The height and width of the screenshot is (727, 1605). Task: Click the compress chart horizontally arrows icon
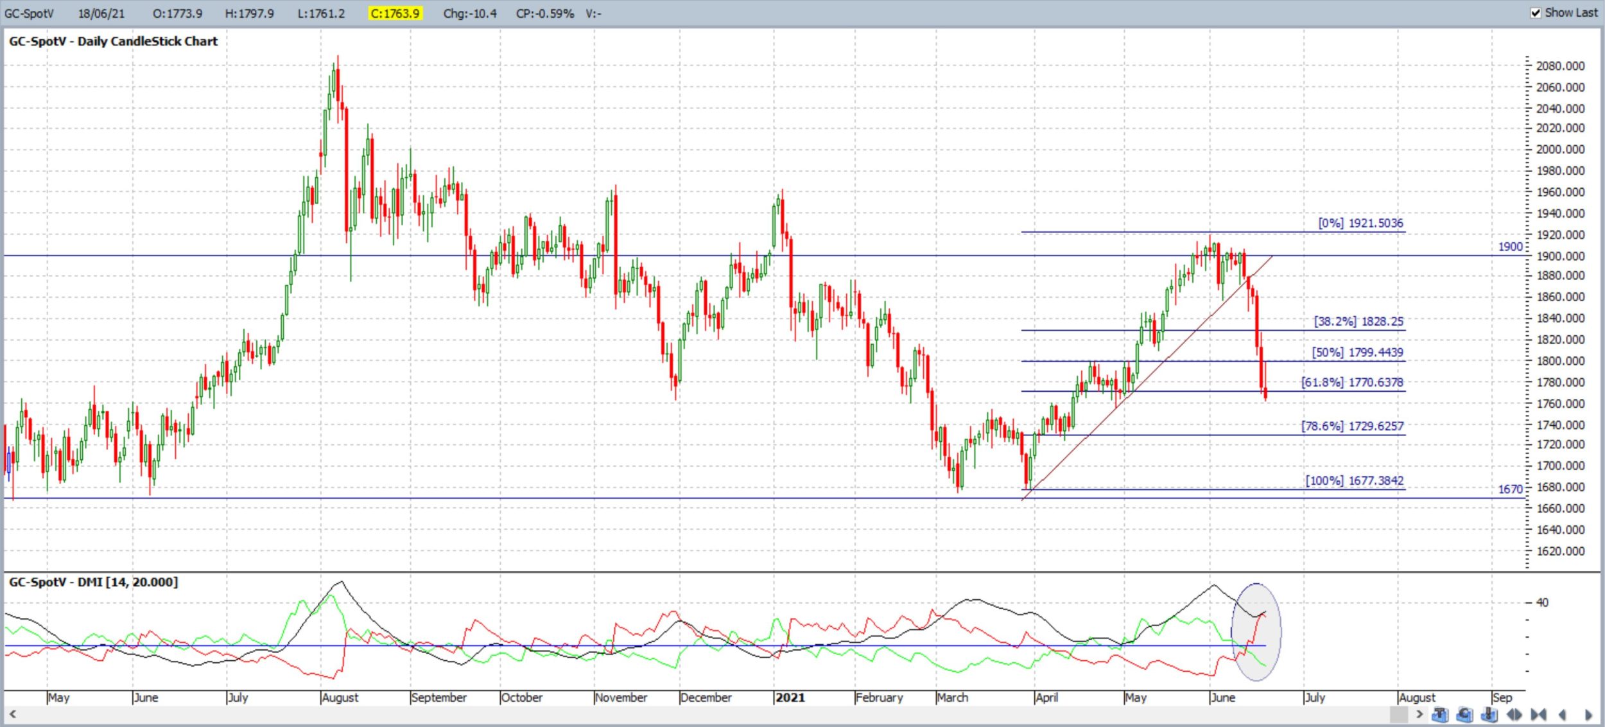coord(1538,714)
